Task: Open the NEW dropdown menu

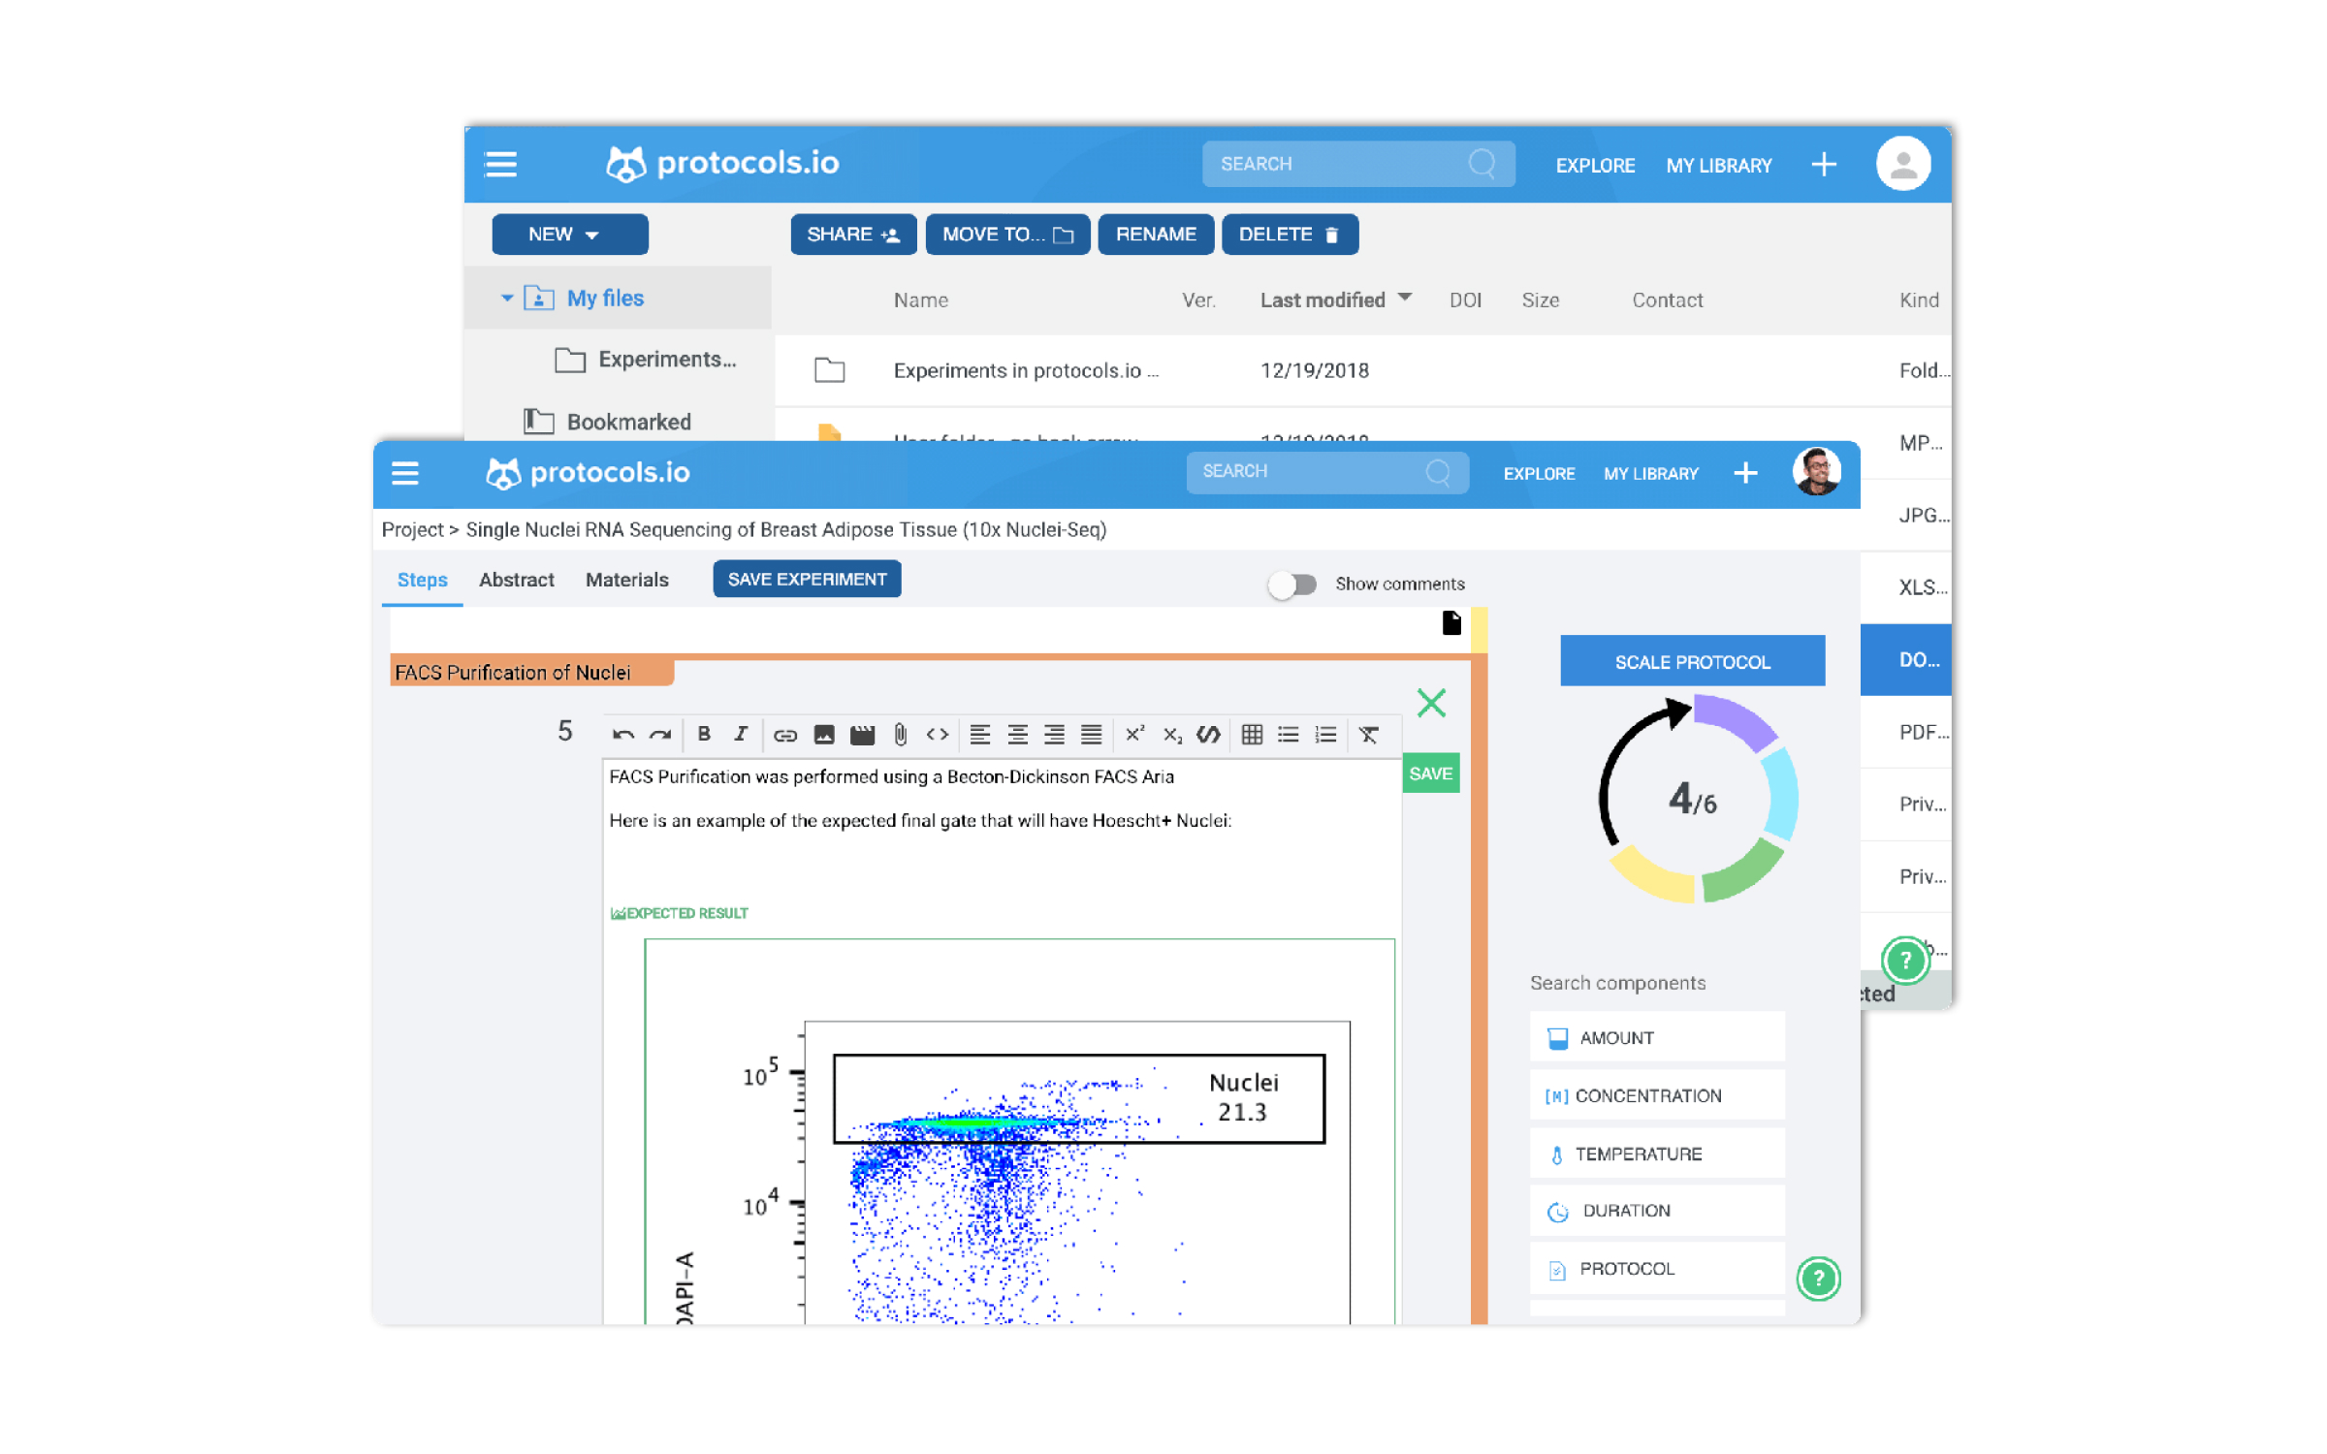Action: click(x=570, y=234)
